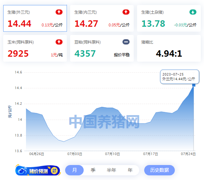Click the blue data point marker for 2023-07-25
The height and width of the screenshot is (180, 204).
tap(194, 85)
